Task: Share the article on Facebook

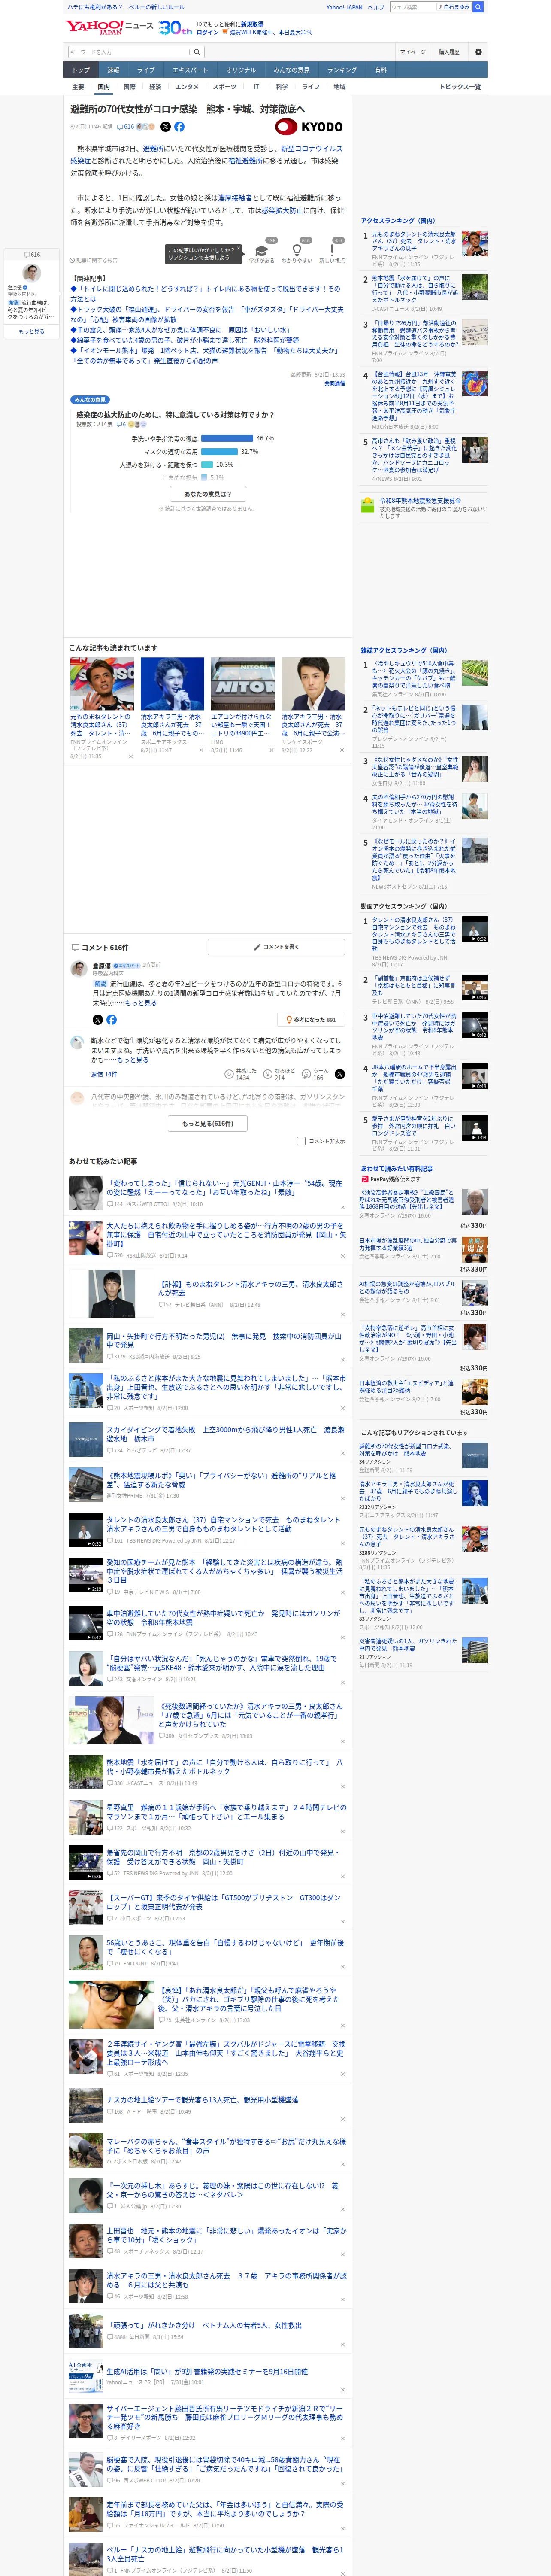Action: 179,127
